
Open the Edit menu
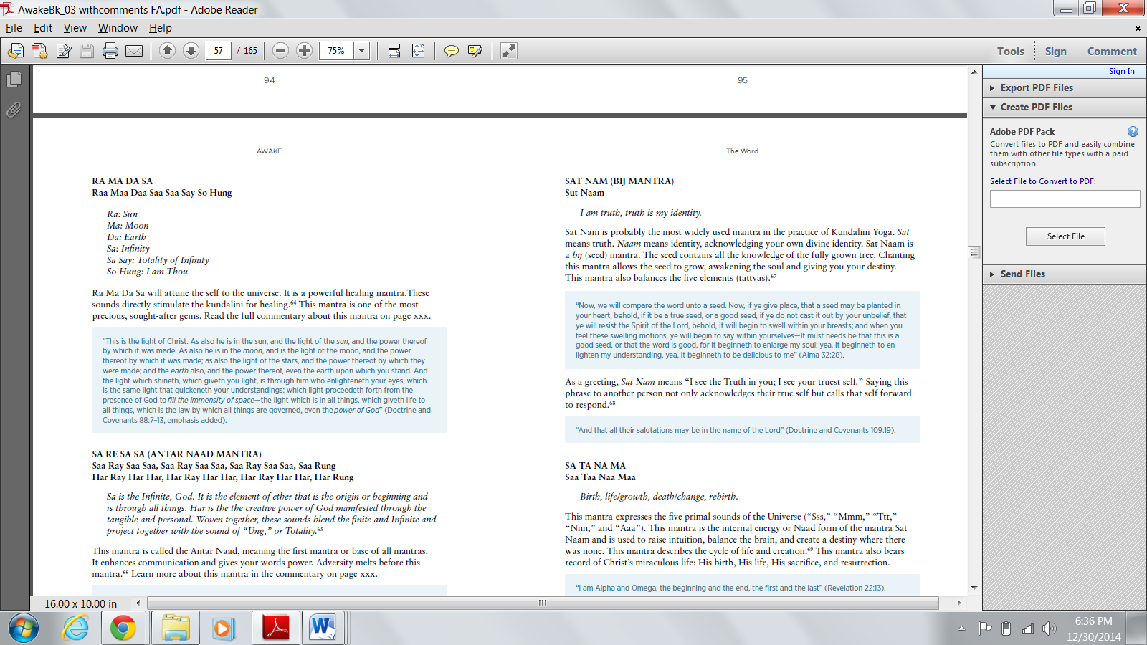click(x=43, y=28)
